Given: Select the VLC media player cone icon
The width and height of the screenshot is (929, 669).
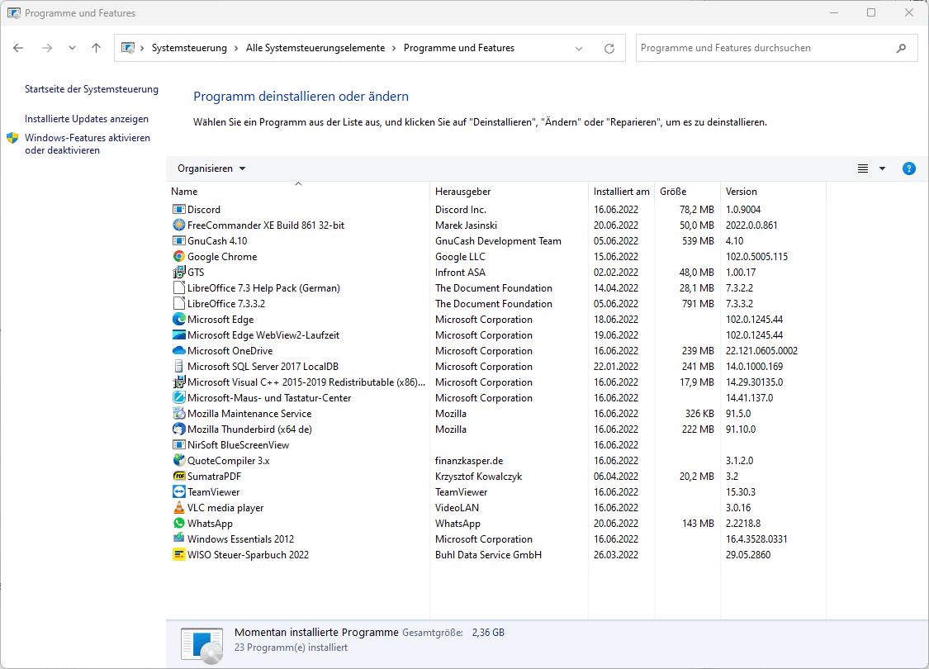Looking at the screenshot, I should (178, 508).
